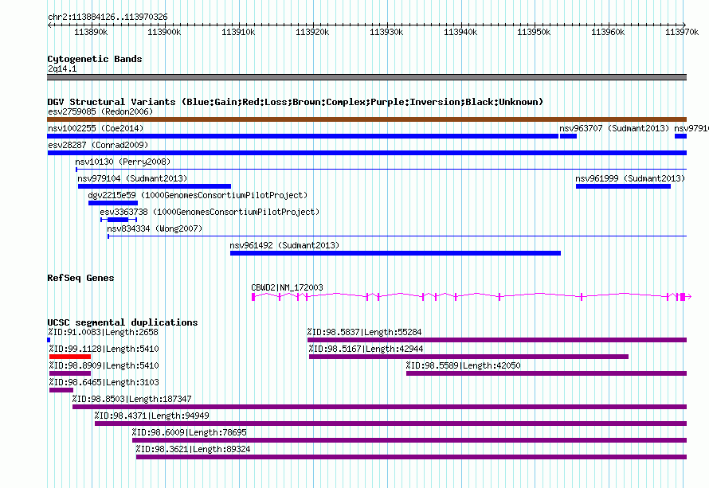The image size is (709, 488).
Task: Select nsv979104 (Sudmant2013) gain feature
Action: pos(155,186)
